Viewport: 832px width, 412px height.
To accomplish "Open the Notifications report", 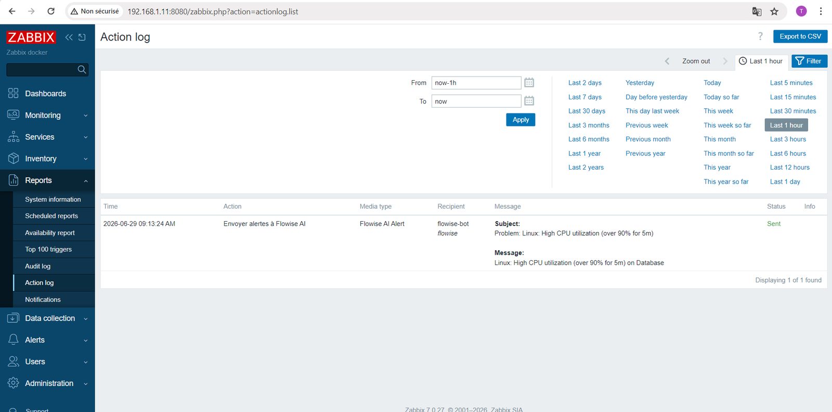I will [x=43, y=300].
